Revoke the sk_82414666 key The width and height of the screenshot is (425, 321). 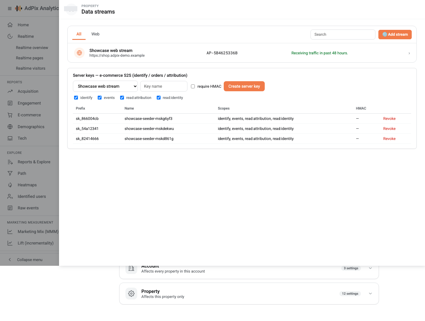point(389,139)
